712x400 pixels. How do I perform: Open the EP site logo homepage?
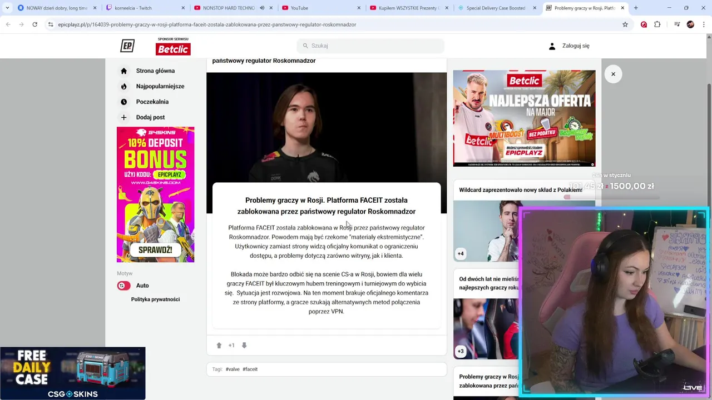pos(127,46)
